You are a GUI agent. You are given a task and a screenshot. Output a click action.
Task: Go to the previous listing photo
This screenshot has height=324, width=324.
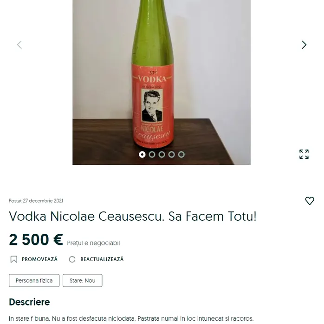pyautogui.click(x=19, y=45)
